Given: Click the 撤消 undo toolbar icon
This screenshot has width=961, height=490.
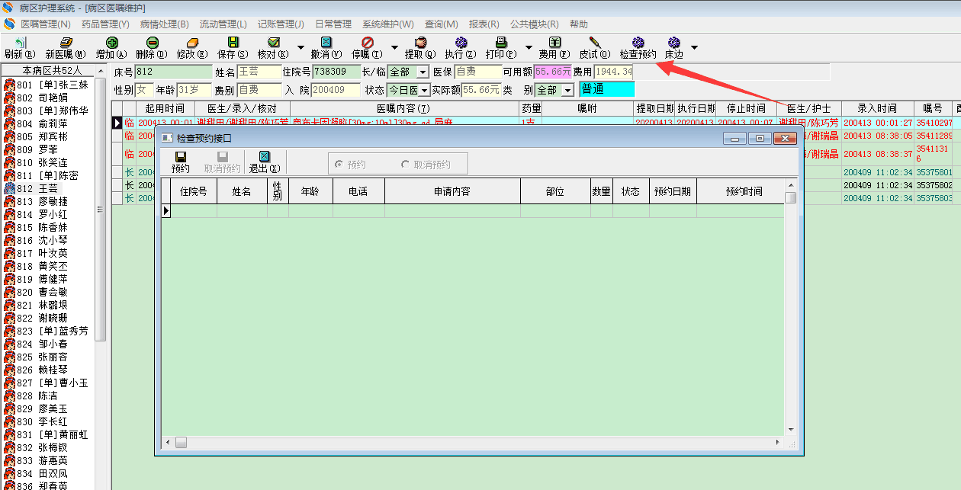Looking at the screenshot, I should (x=326, y=43).
